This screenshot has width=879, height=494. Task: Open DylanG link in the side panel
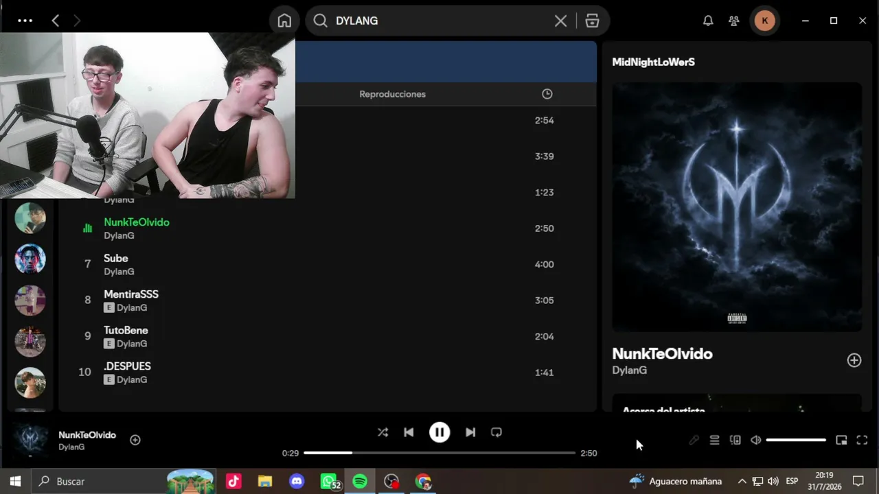629,370
